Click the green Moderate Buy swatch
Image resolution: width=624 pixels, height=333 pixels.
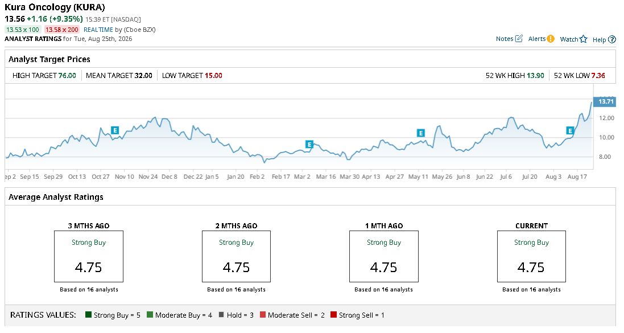click(x=150, y=314)
